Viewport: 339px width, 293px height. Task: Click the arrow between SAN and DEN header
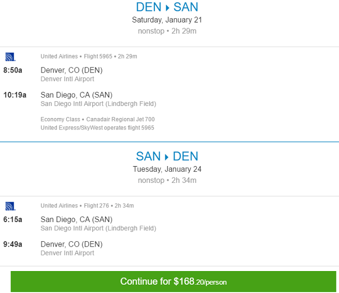(x=166, y=157)
